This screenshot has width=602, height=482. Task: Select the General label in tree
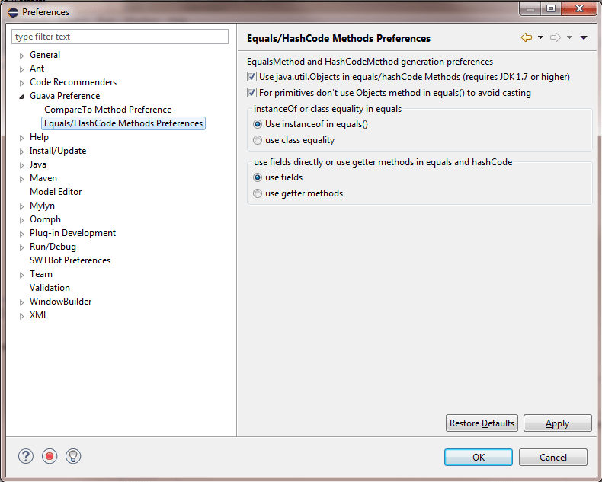tap(45, 55)
